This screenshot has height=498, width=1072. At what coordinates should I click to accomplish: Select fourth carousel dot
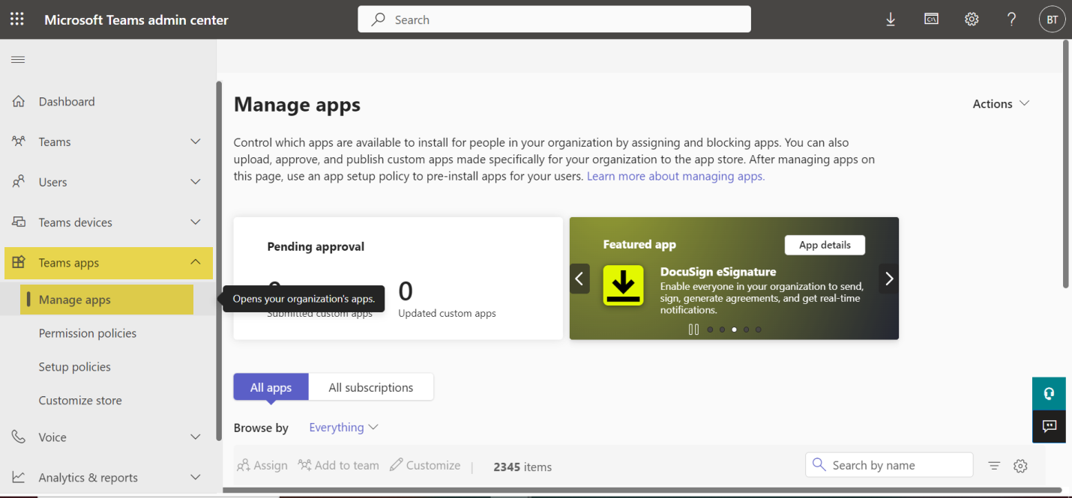[746, 330]
